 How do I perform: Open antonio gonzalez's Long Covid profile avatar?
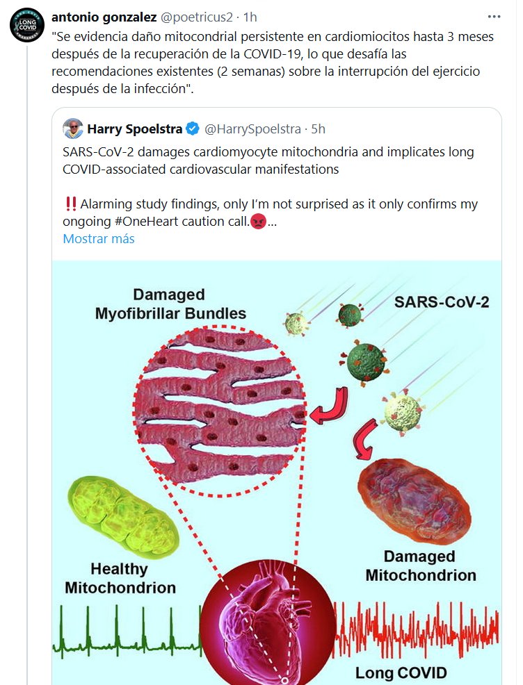point(26,26)
